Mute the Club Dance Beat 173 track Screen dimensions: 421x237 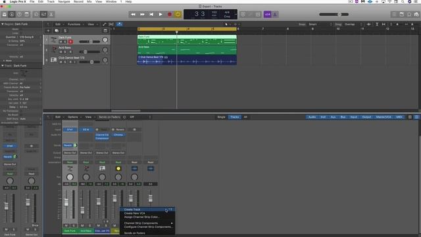[61, 62]
